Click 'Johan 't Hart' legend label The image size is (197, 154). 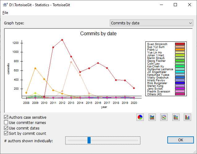(156, 55)
